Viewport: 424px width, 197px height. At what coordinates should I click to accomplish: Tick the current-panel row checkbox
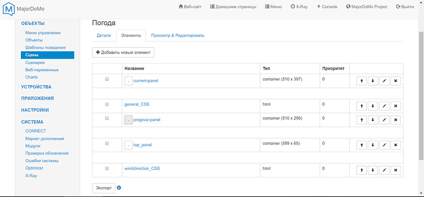pyautogui.click(x=107, y=79)
